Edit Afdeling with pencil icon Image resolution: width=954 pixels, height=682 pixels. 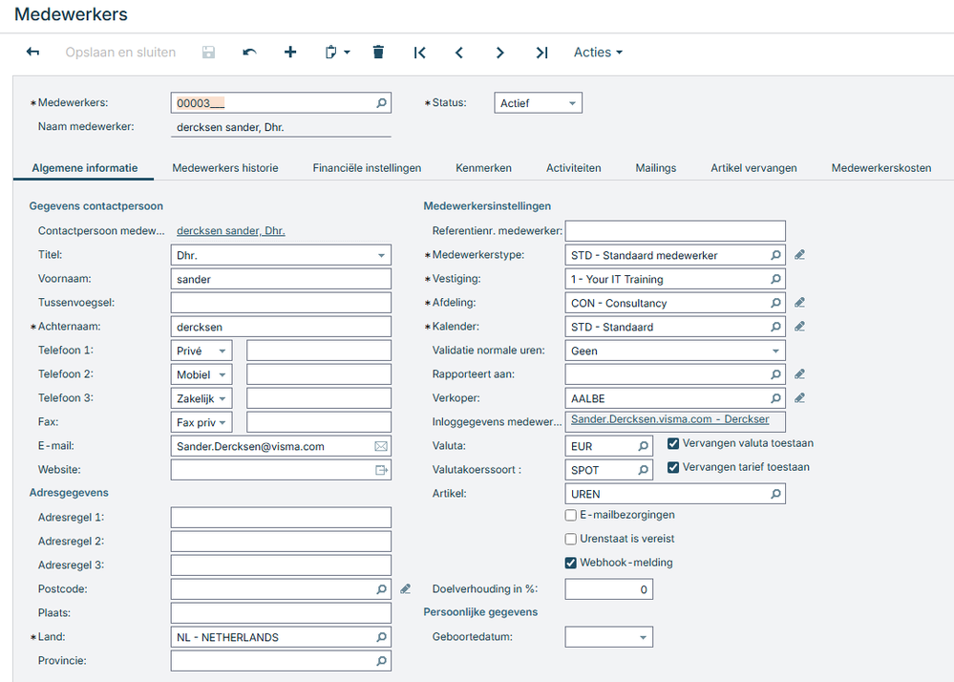[x=800, y=303]
